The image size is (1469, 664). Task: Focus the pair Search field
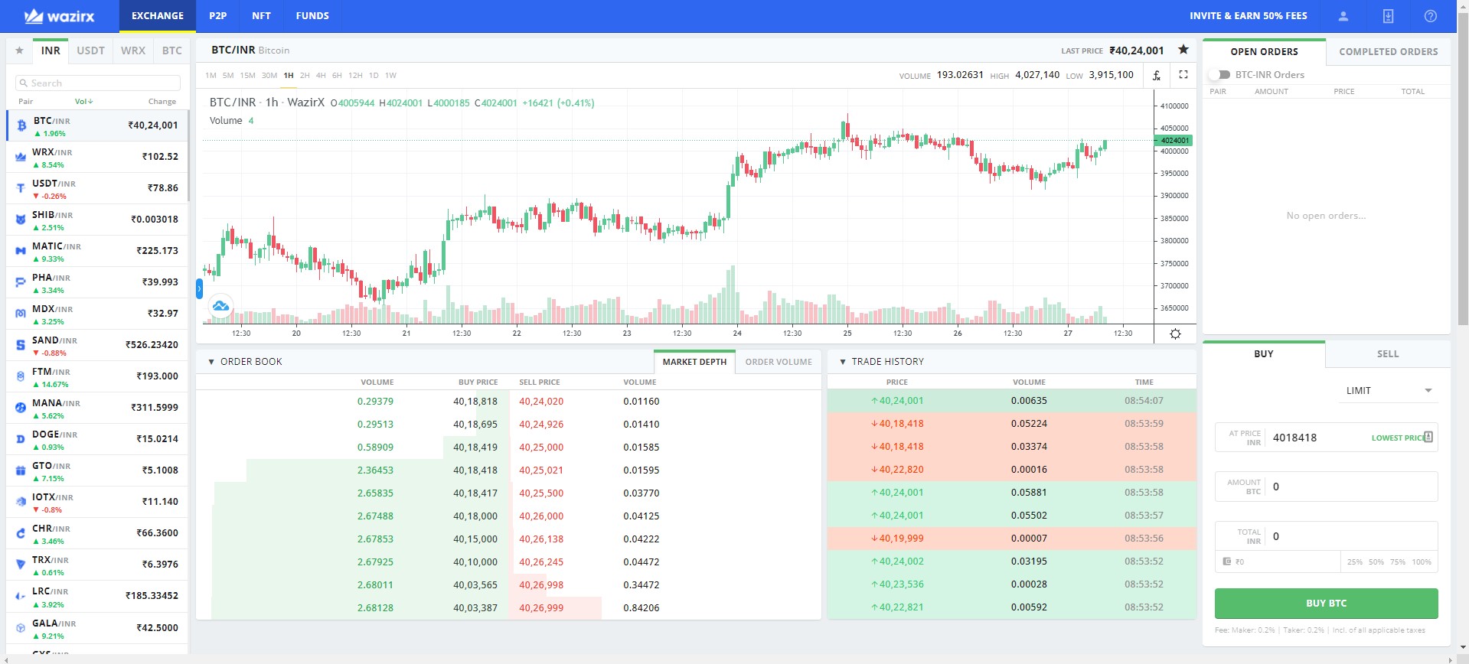pos(98,83)
